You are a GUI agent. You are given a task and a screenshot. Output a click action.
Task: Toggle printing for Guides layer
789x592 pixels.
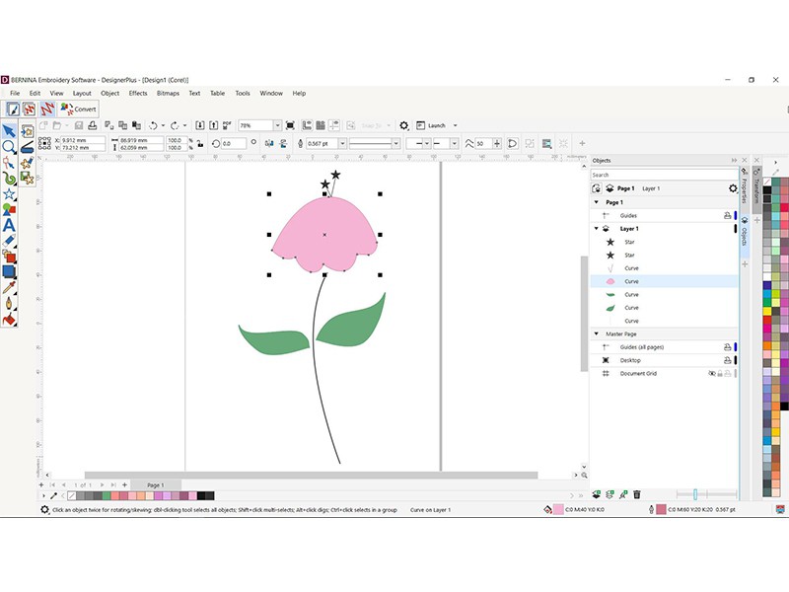pos(727,215)
